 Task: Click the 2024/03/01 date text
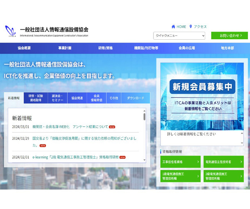pyautogui.click(x=21, y=127)
